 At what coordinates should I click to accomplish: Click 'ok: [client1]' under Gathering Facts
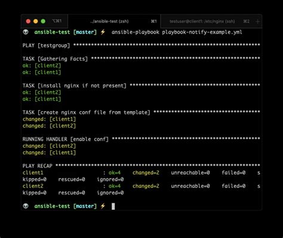(x=42, y=72)
